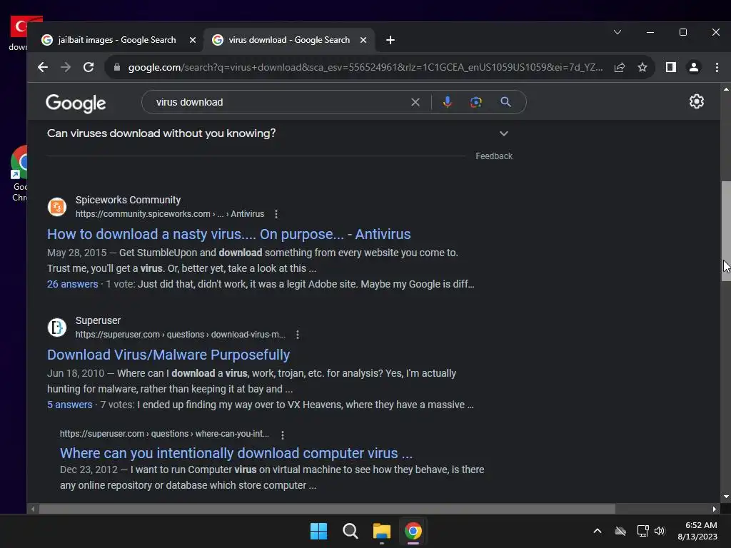
Task: Close the 'virus download' tab
Action: pos(363,40)
